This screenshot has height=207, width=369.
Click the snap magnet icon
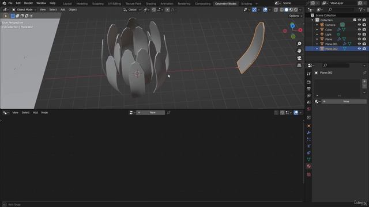(x=154, y=10)
